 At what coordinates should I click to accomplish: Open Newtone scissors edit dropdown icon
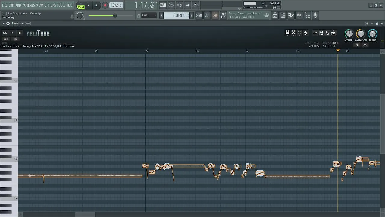tap(294, 33)
